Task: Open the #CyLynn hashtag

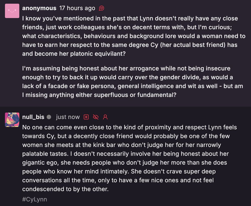Action: (x=35, y=199)
